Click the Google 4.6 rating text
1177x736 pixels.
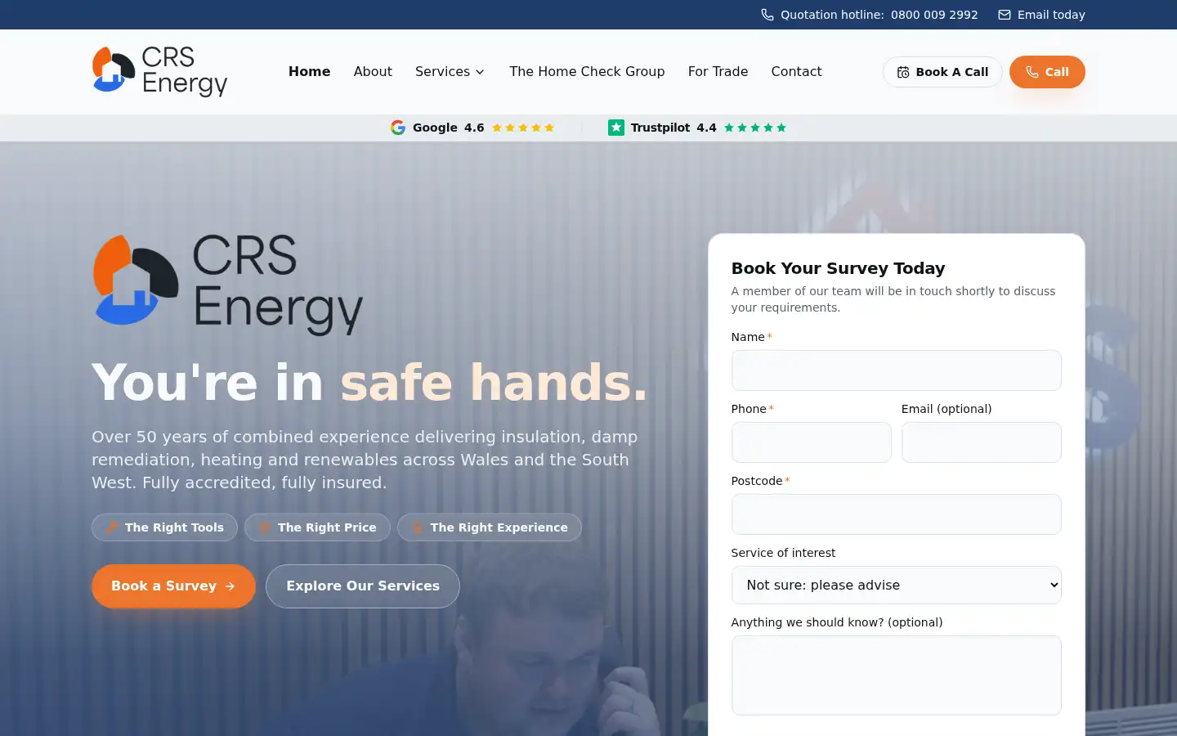click(x=448, y=128)
